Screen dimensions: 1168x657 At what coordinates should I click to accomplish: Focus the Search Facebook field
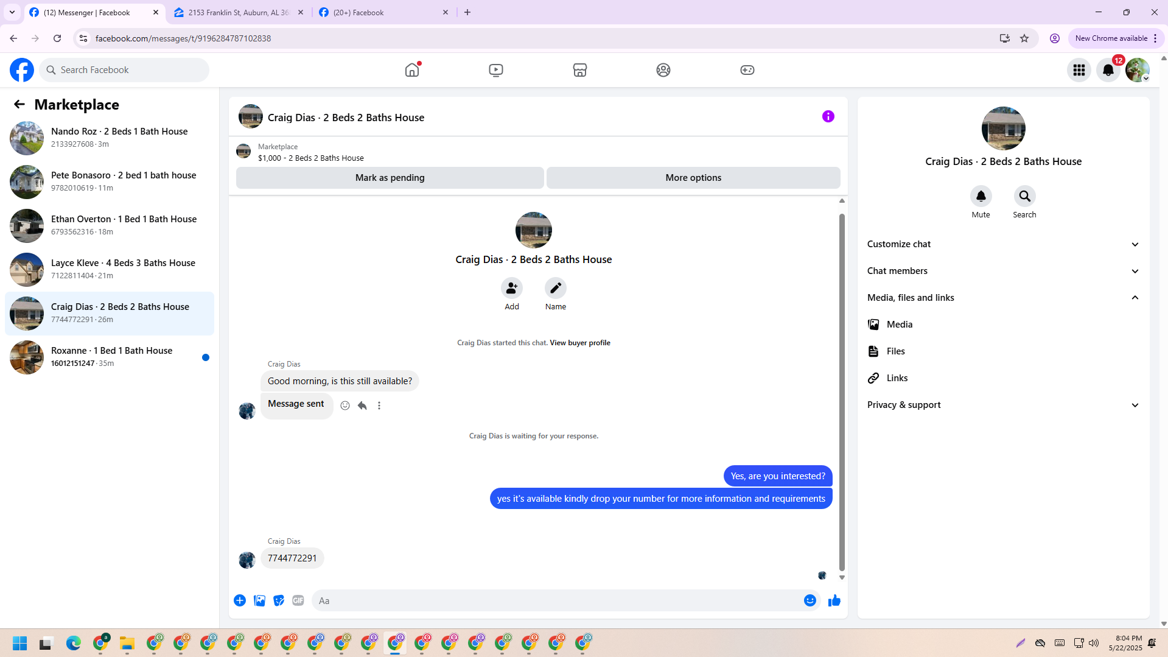124,70
